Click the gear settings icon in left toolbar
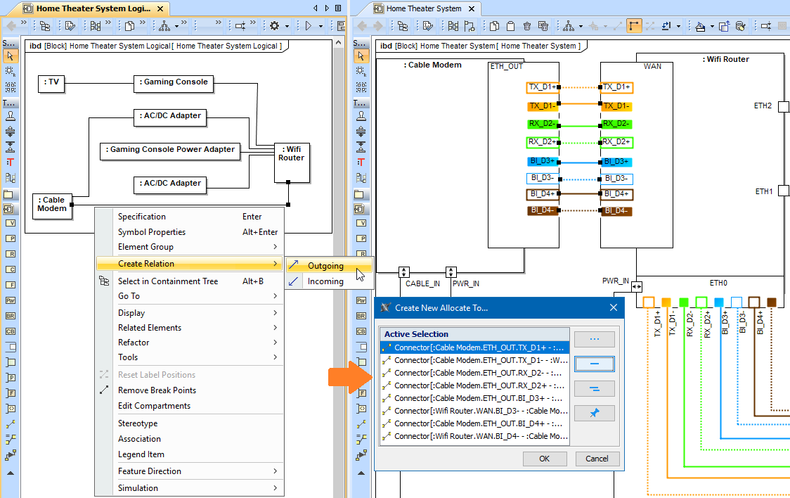 [274, 26]
